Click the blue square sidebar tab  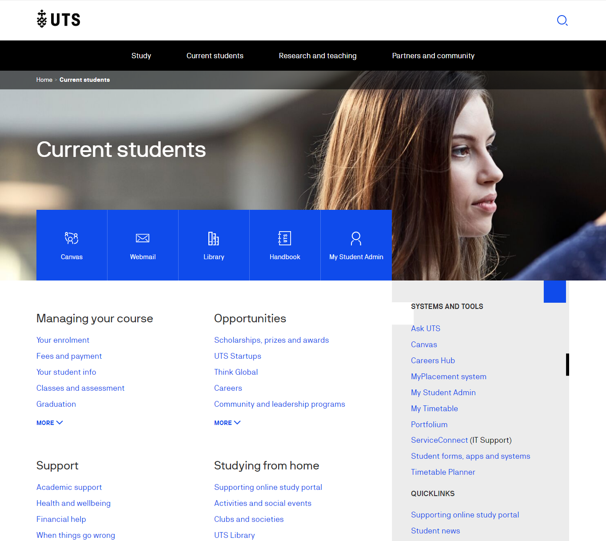(555, 292)
